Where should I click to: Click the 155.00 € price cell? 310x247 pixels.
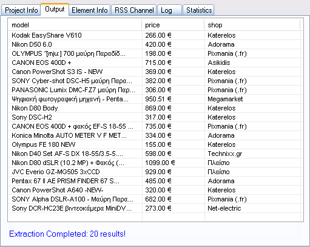tap(173, 144)
